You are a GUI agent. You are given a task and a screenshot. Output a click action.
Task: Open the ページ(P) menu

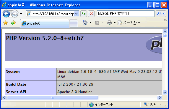tap(129, 23)
